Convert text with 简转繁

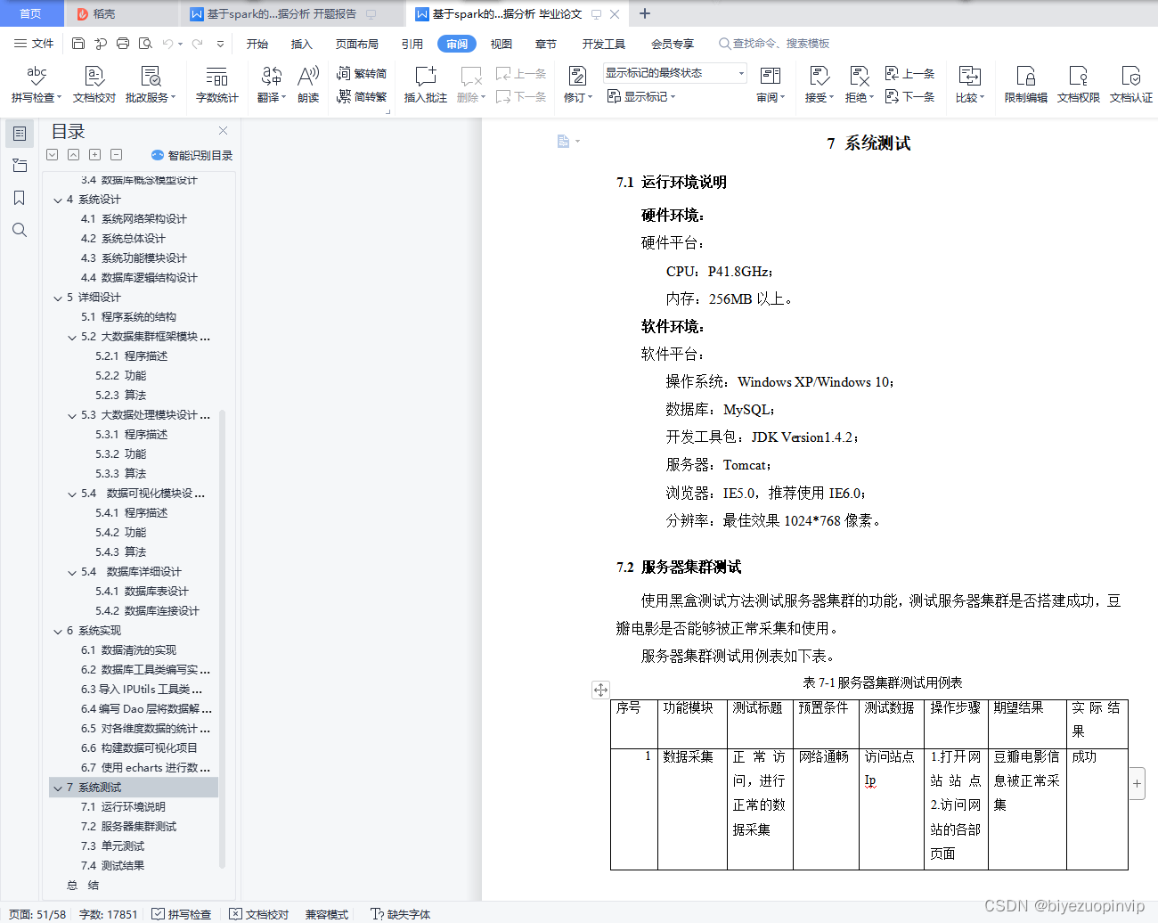pyautogui.click(x=362, y=96)
